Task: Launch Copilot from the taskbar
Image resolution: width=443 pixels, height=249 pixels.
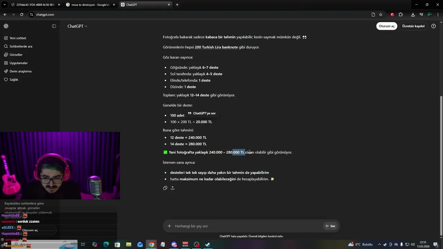Action: [94, 245]
